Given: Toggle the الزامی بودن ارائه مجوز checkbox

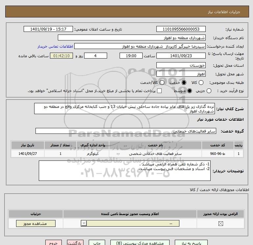Looking at the screenshot, I should click(220, 224).
